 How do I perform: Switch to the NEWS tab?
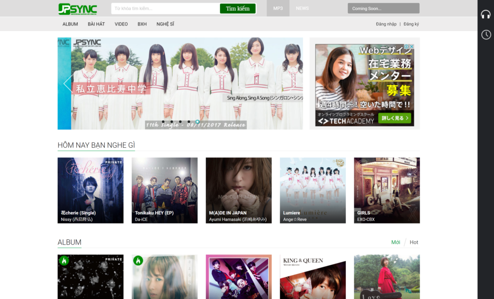tap(302, 8)
